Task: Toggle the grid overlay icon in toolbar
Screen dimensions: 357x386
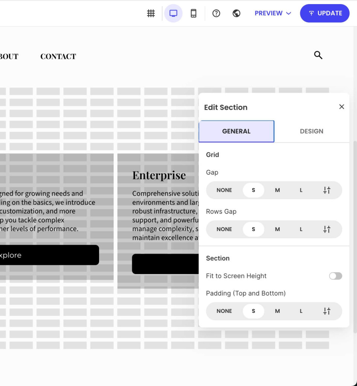Action: click(151, 13)
